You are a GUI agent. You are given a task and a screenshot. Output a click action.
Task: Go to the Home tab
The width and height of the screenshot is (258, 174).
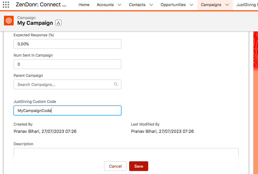click(84, 5)
